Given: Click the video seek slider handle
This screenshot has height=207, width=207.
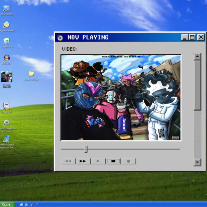Looking at the screenshot, I should point(86,149).
